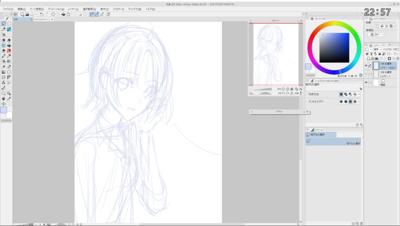Select the transparent color swatch under the color wheel
Screen dimensions: 400x226
pyautogui.click(x=310, y=75)
